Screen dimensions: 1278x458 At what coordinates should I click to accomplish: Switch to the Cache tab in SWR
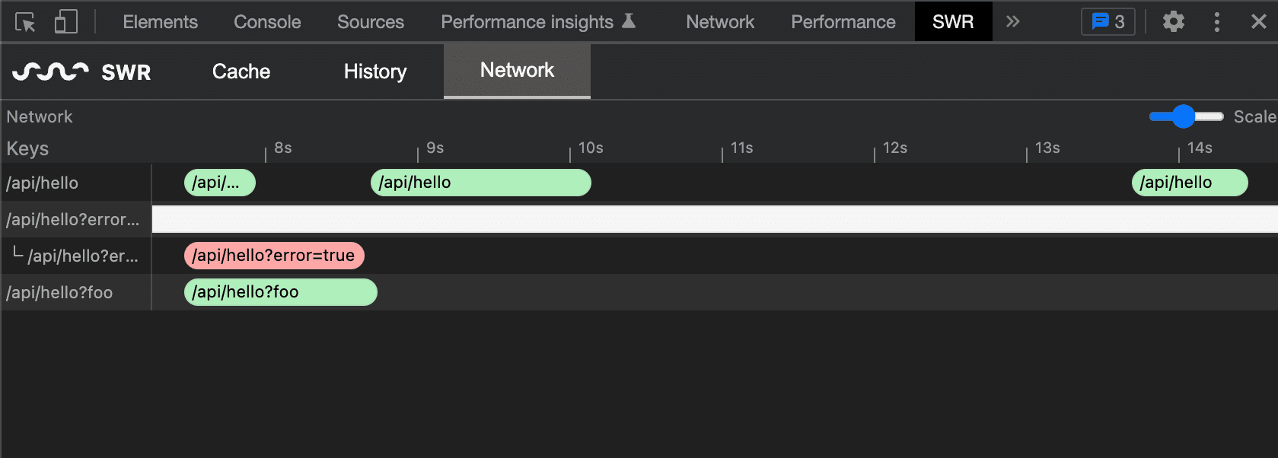241,72
